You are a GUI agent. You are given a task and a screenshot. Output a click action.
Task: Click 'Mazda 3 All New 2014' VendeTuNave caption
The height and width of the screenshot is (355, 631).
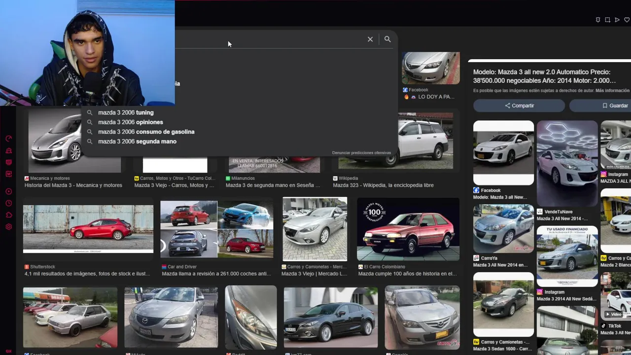[562, 219]
